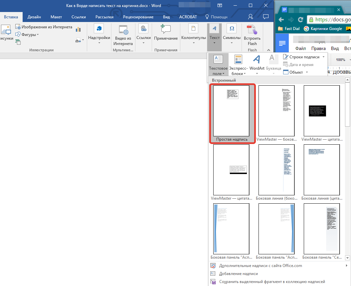Click the Надстройки add-ins icon
Image resolution: width=351 pixels, height=286 pixels.
(99, 29)
